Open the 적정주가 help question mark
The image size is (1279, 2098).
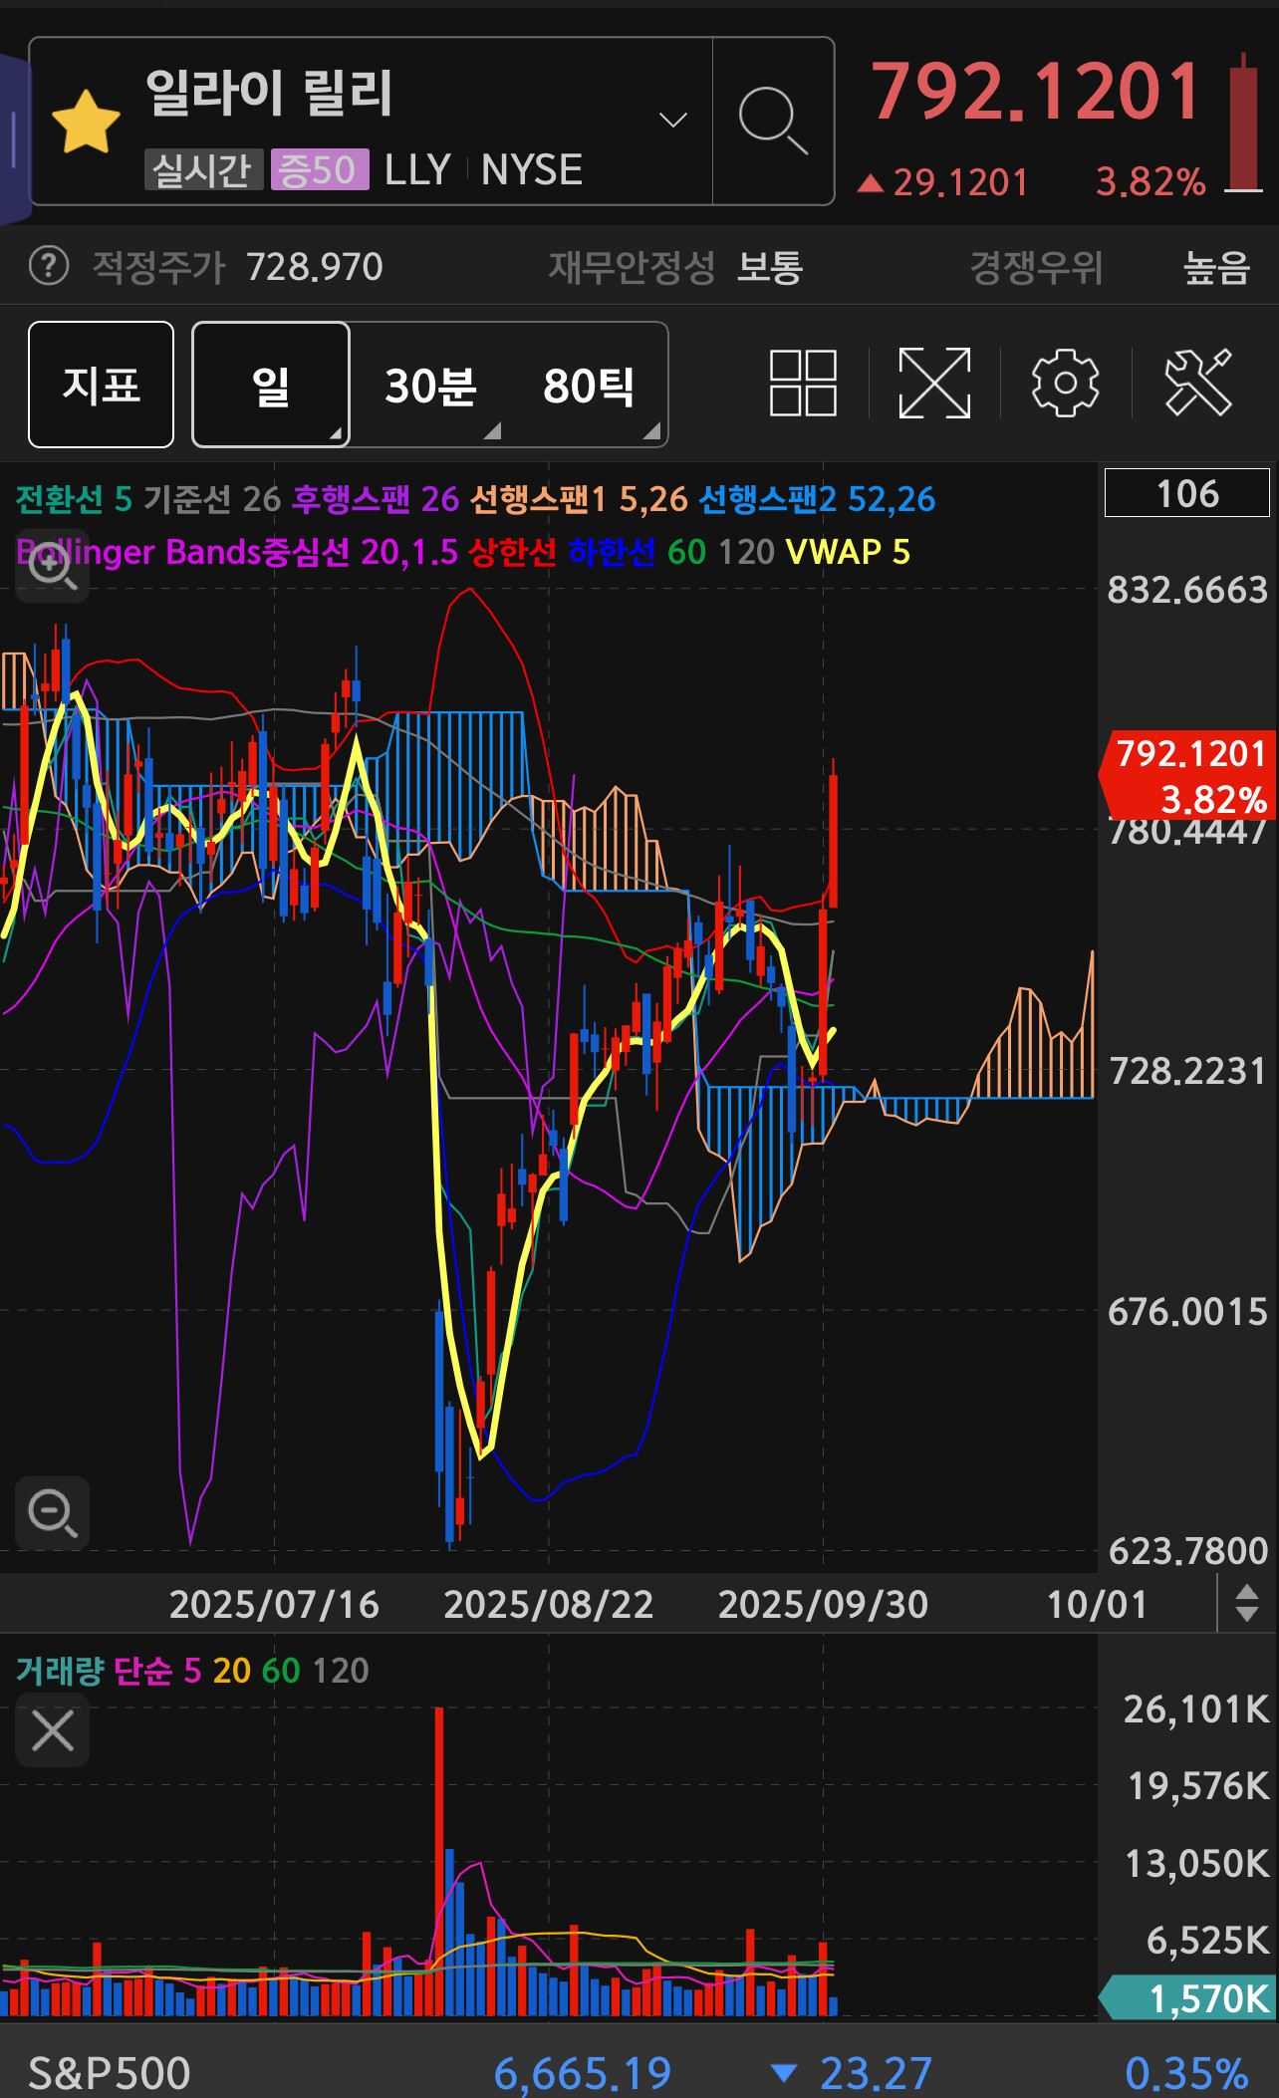(49, 266)
